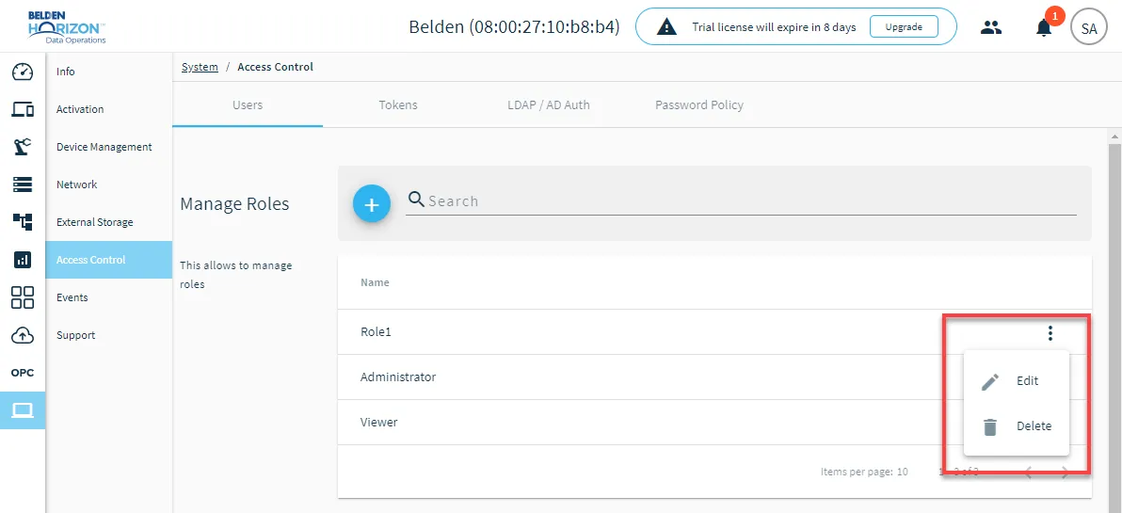Viewport: 1122px width, 513px height.
Task: Open Info in the system menu
Action: tap(109, 72)
